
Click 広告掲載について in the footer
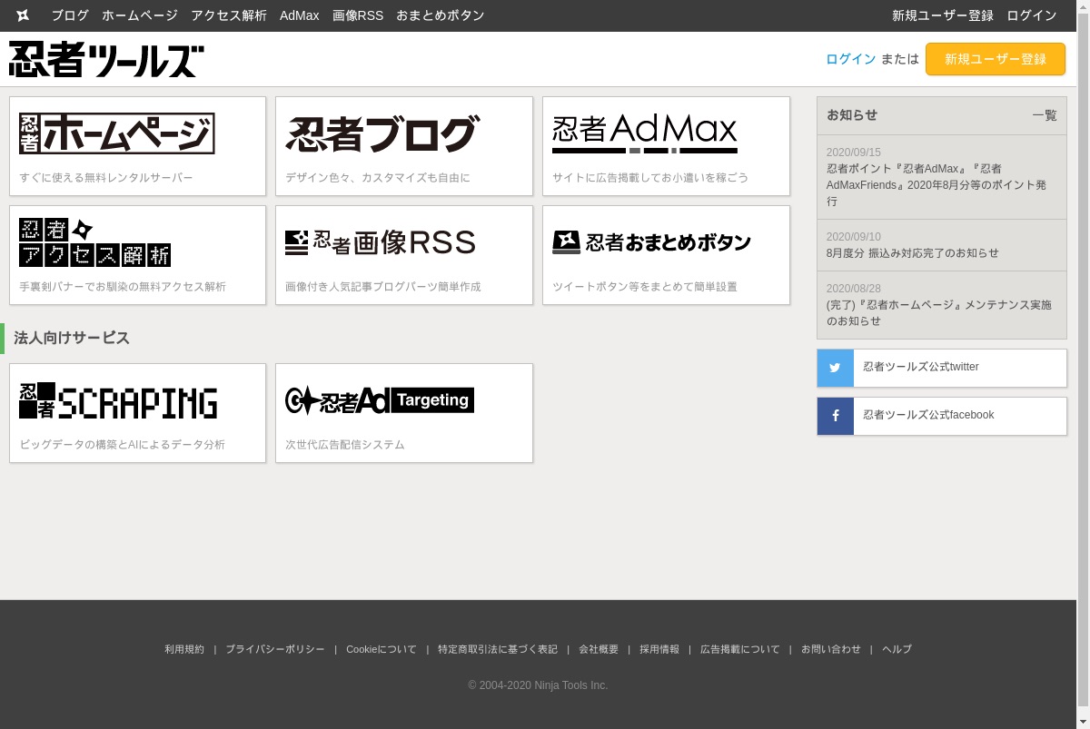(740, 649)
